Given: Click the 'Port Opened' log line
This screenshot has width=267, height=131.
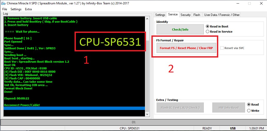Looking at the screenshot, I should pos(13,42).
